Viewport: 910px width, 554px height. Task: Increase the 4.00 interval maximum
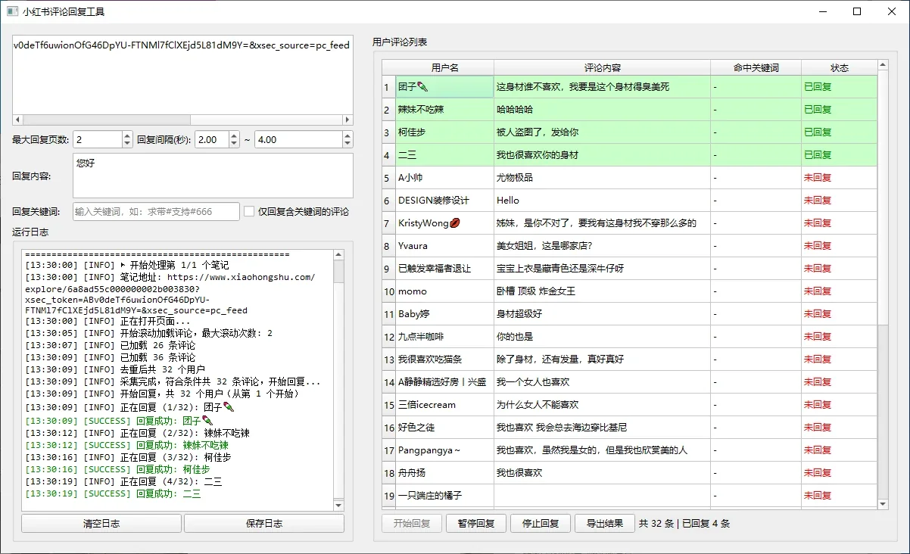coord(347,136)
